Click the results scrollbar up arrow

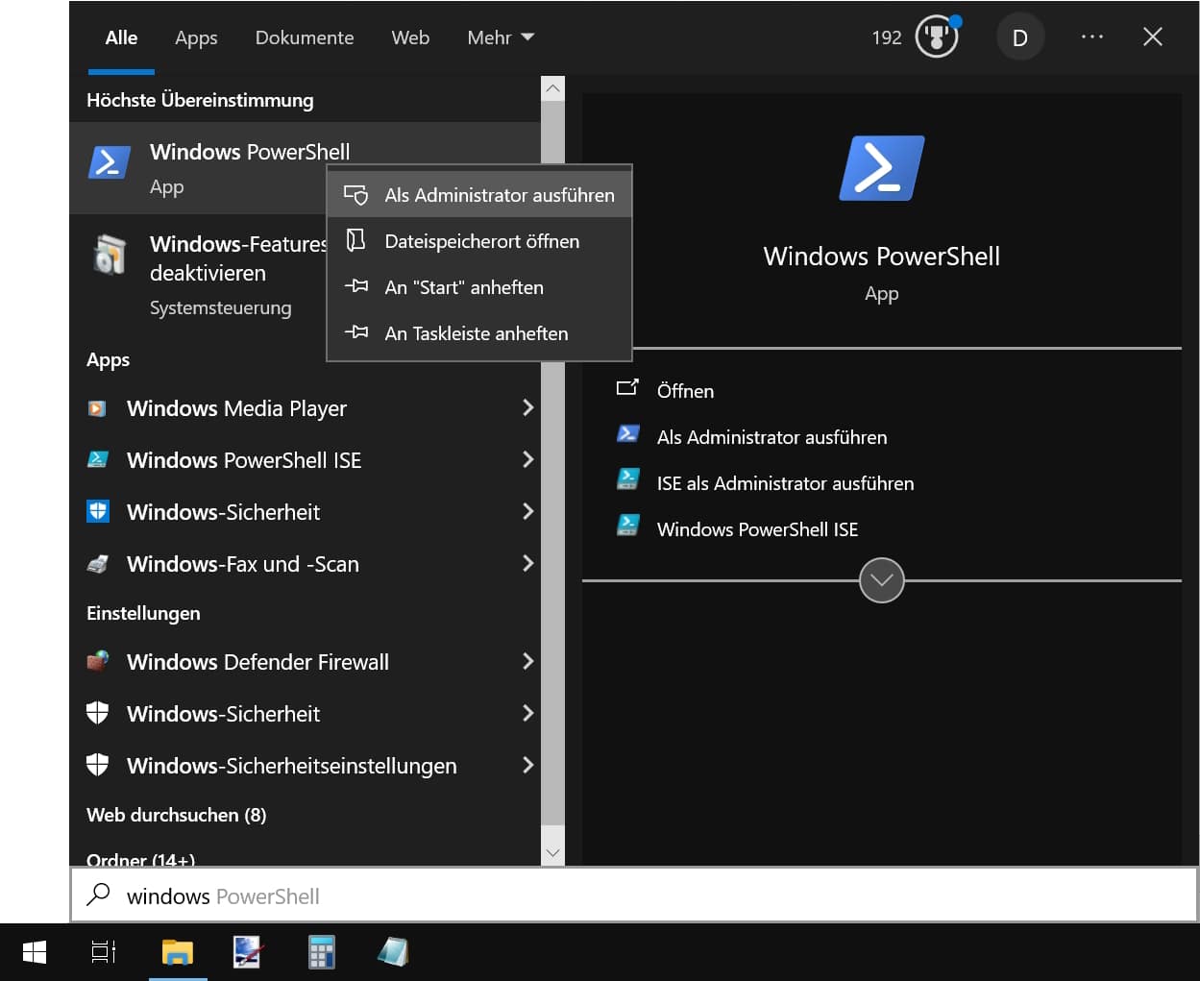click(553, 88)
